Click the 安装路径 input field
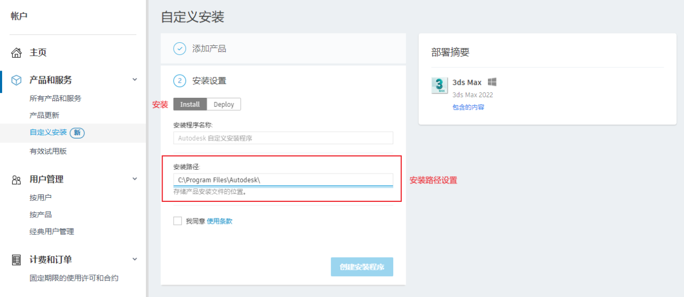The image size is (684, 297). [x=283, y=180]
